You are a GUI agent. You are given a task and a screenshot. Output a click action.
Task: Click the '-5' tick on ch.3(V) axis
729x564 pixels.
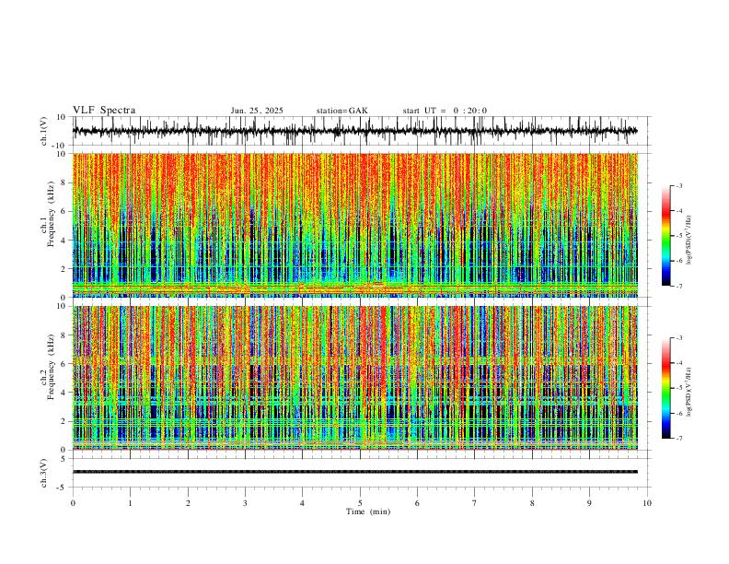(x=63, y=488)
